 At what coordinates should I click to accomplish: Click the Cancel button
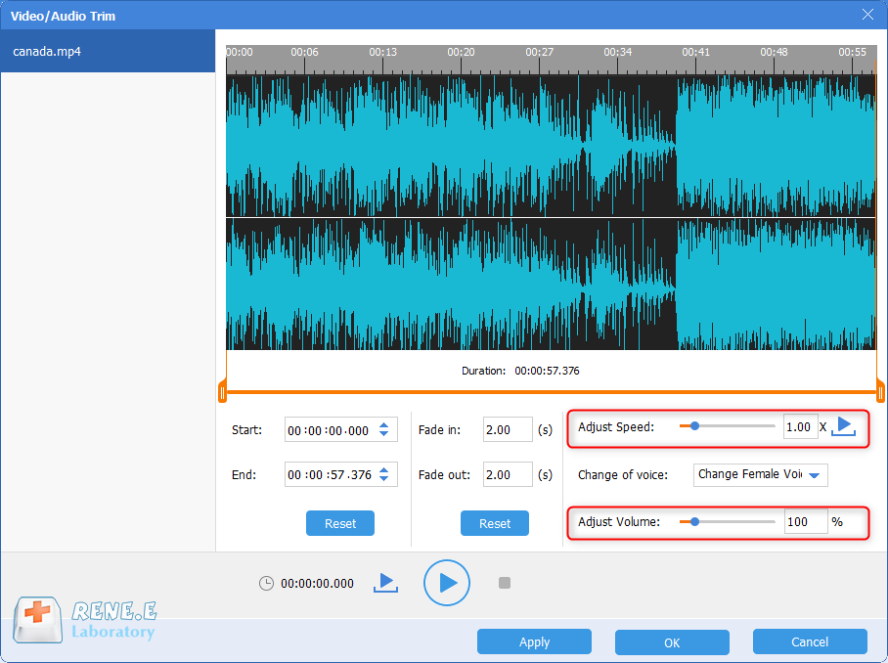click(x=810, y=642)
